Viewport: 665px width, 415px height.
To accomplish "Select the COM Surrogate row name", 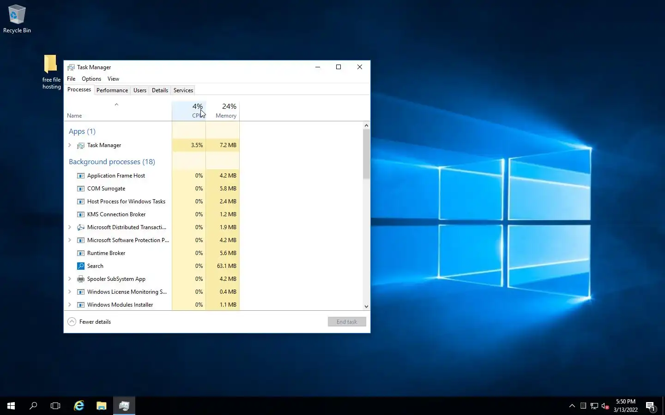I will pyautogui.click(x=106, y=189).
